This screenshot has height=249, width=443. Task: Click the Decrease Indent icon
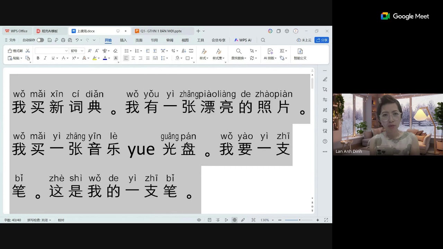(148, 51)
